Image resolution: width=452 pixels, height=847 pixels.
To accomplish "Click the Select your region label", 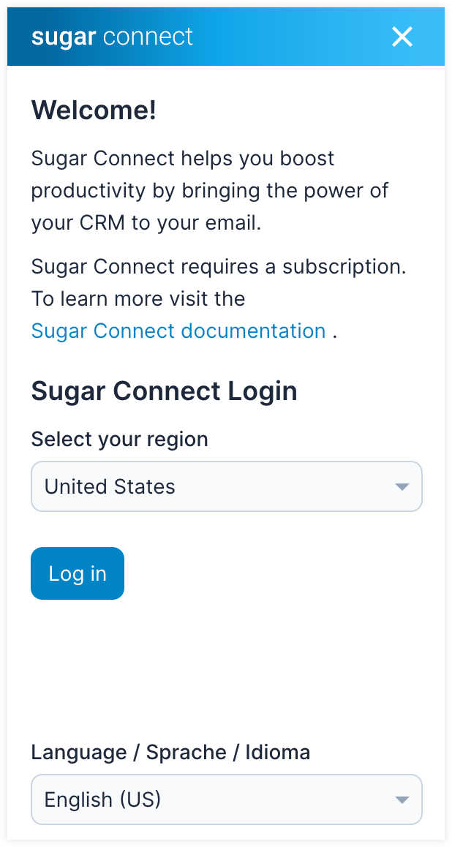I will click(119, 439).
